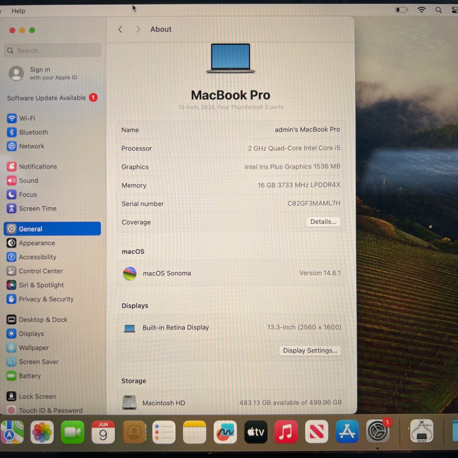Open Control Center settings
This screenshot has height=458, width=458.
click(35, 271)
